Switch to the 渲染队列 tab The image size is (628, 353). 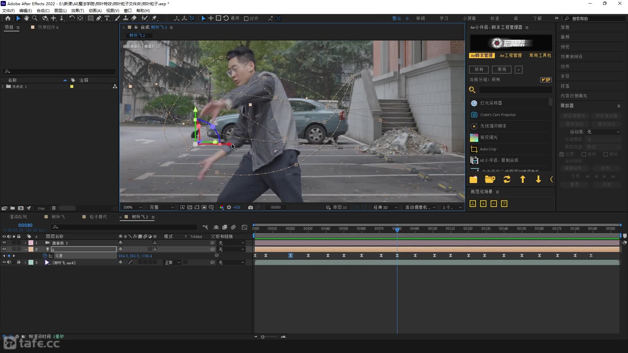[18, 217]
